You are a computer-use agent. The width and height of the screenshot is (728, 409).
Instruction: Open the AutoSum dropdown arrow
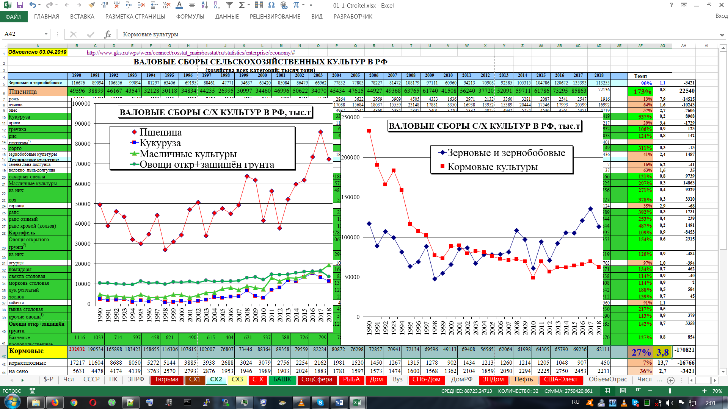point(249,5)
